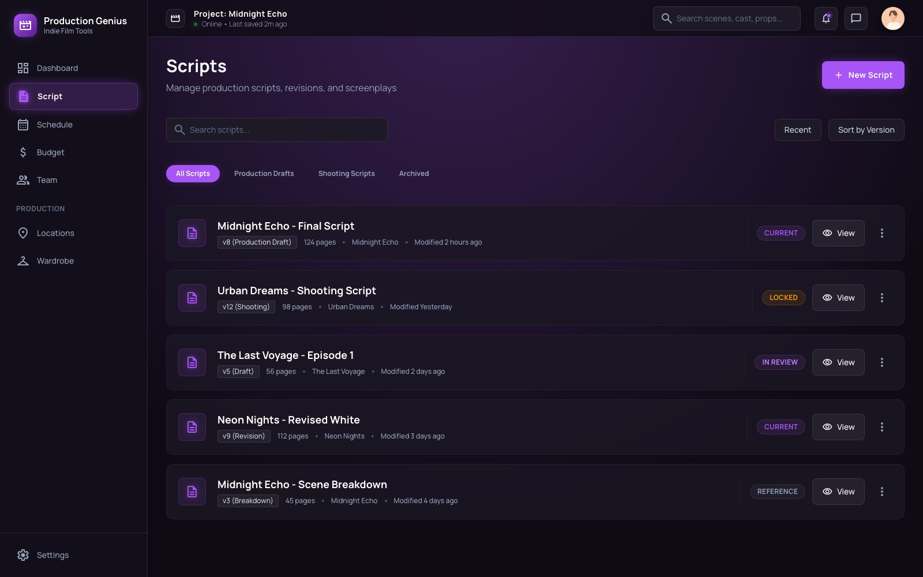Switch to the Shooting Scripts tab

tap(347, 174)
